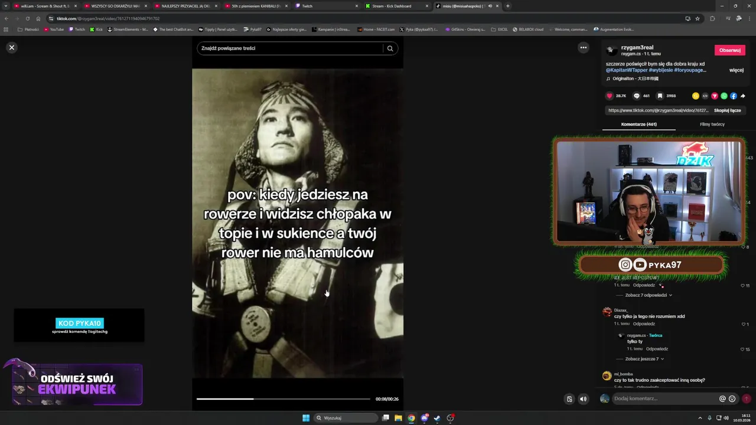Open the tab search dropdown arrow

tap(6, 6)
